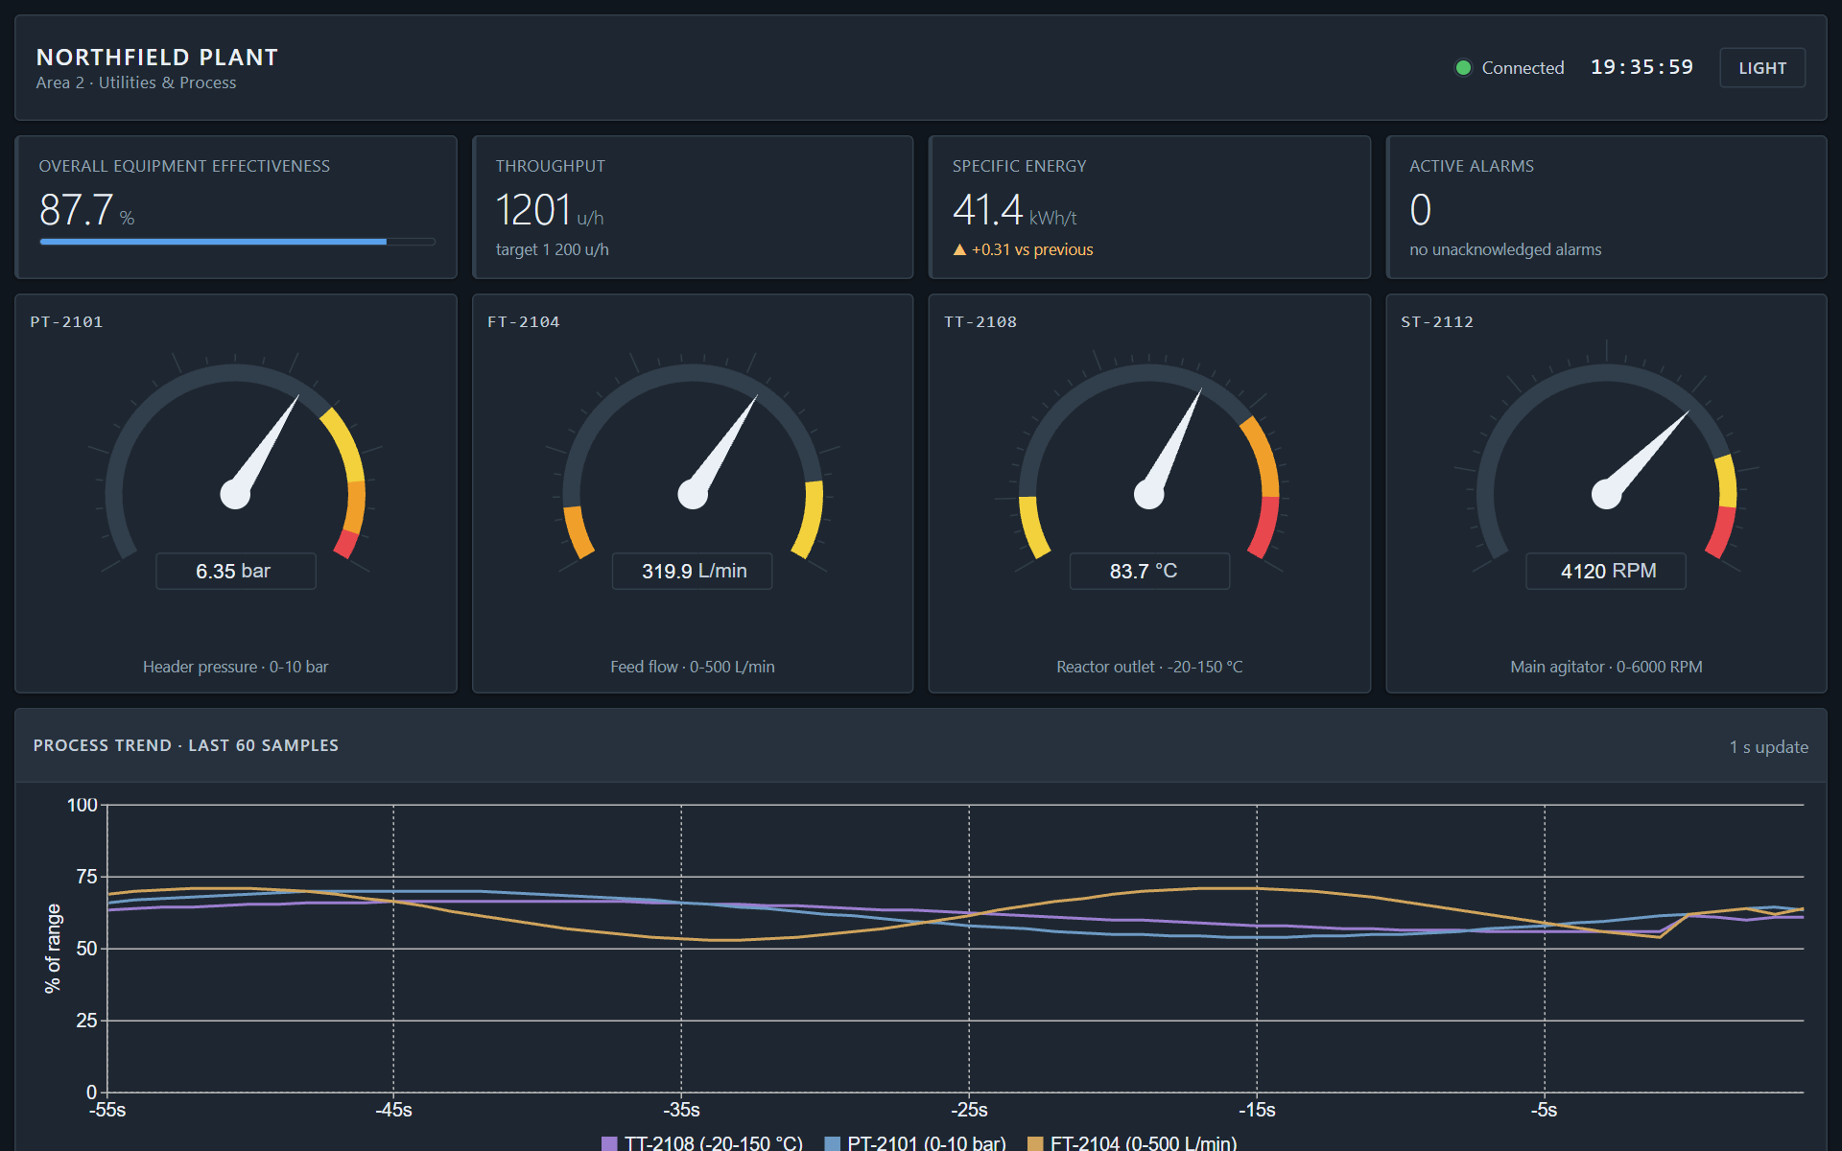Click the 83.7 °C readout

click(1149, 571)
